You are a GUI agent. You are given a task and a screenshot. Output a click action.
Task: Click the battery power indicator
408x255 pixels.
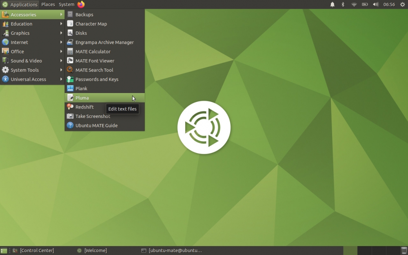365,4
